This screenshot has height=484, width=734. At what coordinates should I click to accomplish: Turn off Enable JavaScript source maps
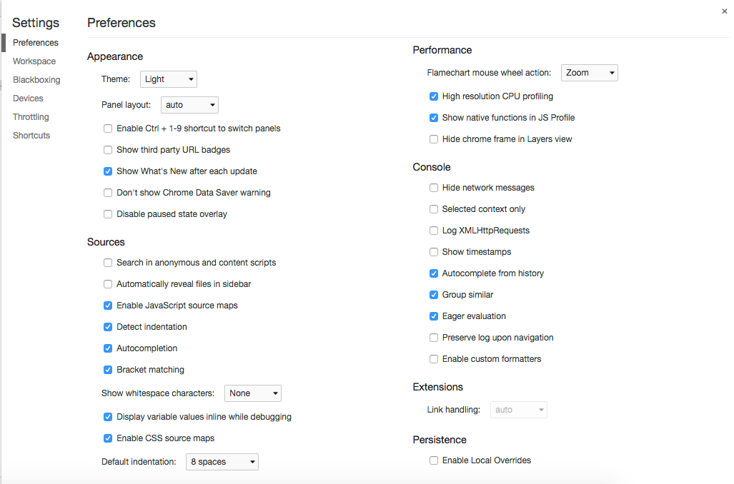(108, 306)
